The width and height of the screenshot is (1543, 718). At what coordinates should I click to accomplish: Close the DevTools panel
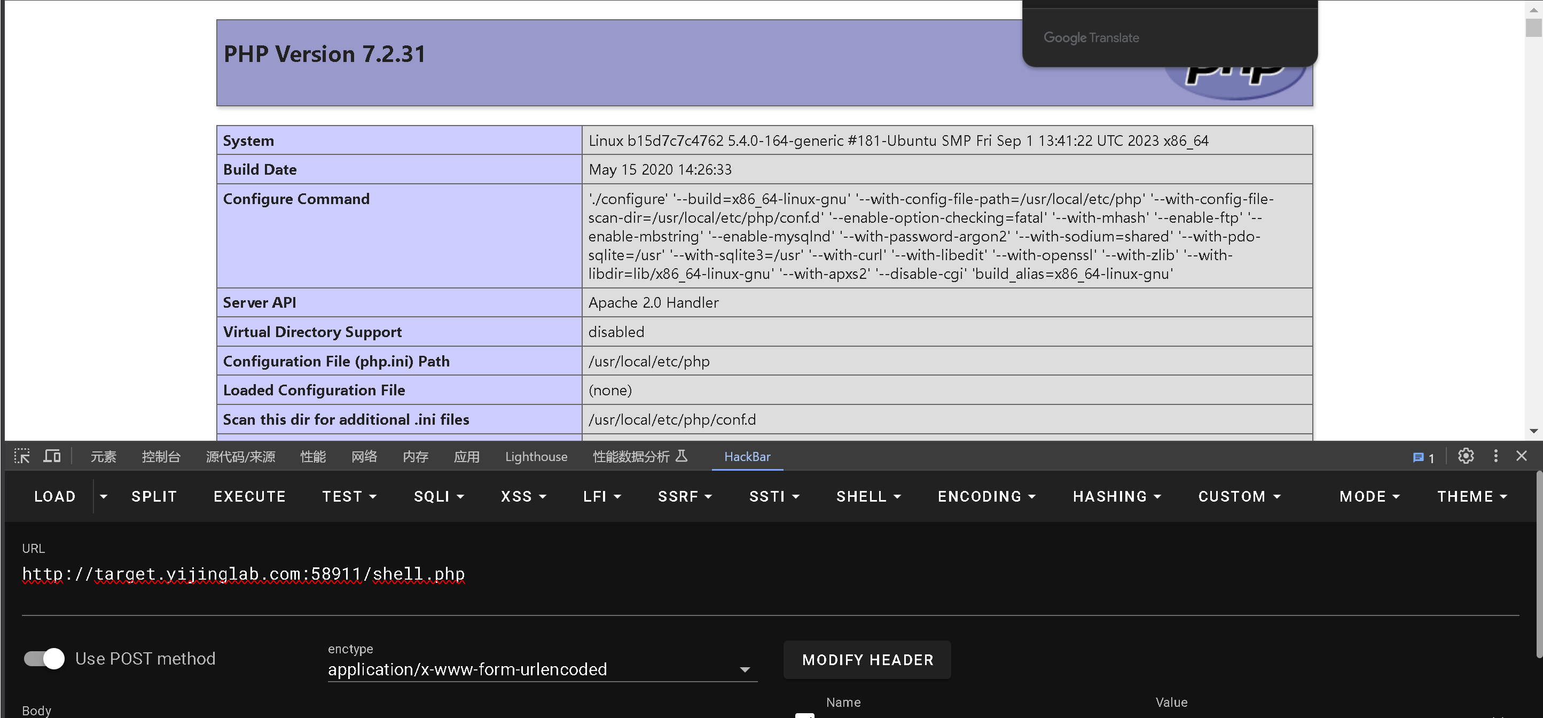(x=1521, y=456)
